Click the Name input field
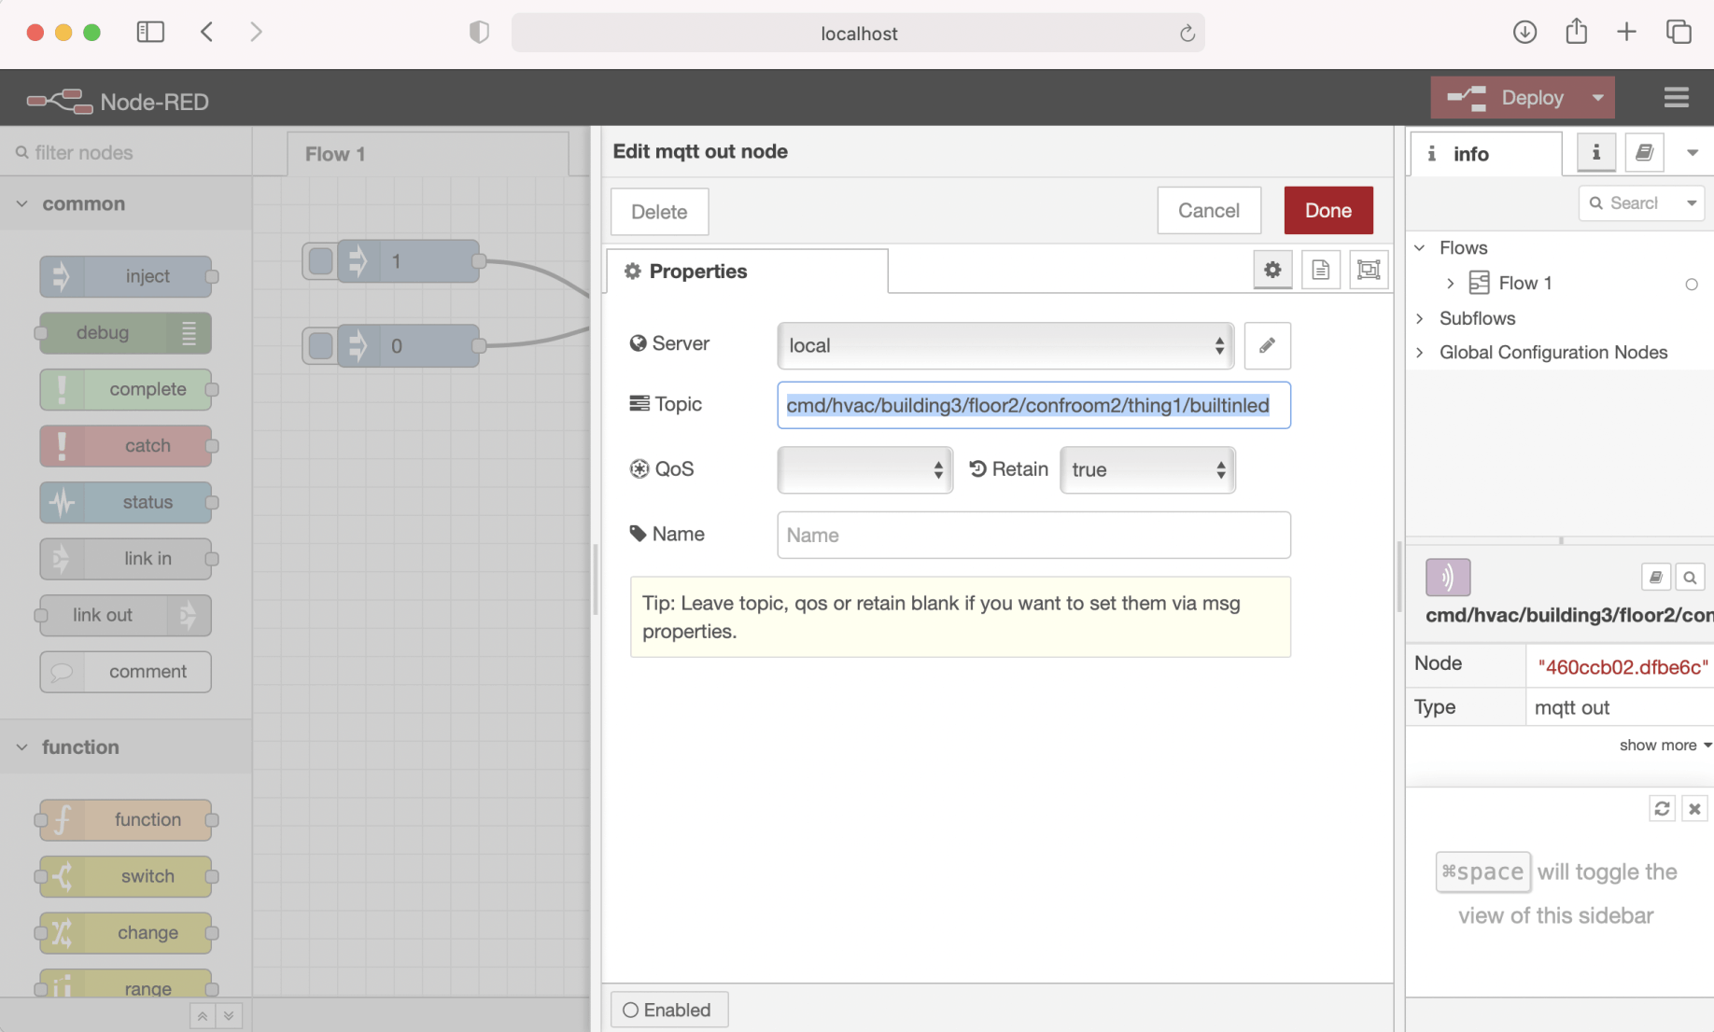Screen dimensions: 1714x1032 (1033, 535)
